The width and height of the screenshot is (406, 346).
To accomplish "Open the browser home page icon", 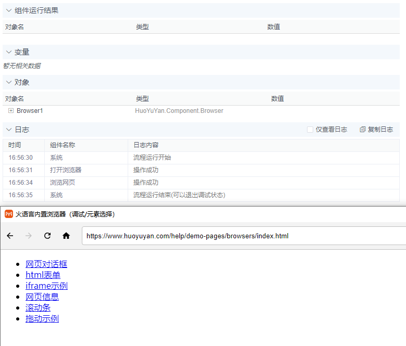I will 66,236.
